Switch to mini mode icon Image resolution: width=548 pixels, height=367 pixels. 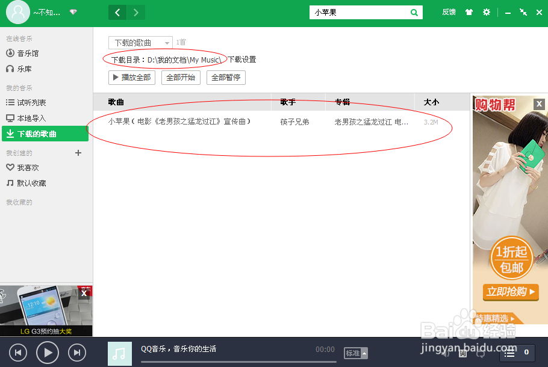coord(523,12)
